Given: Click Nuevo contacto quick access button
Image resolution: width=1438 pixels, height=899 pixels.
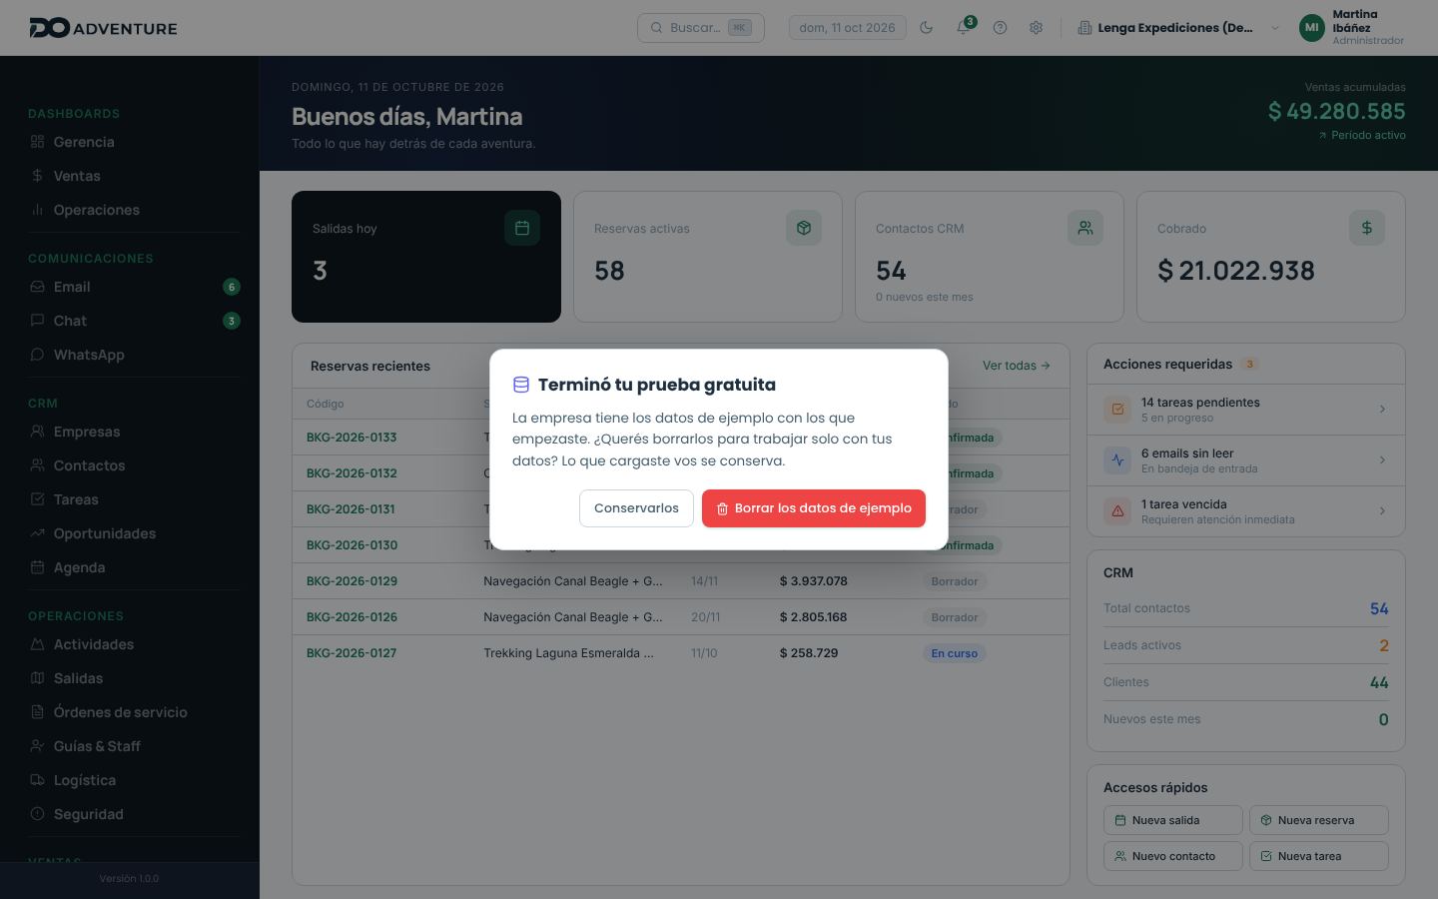Looking at the screenshot, I should point(1173,856).
